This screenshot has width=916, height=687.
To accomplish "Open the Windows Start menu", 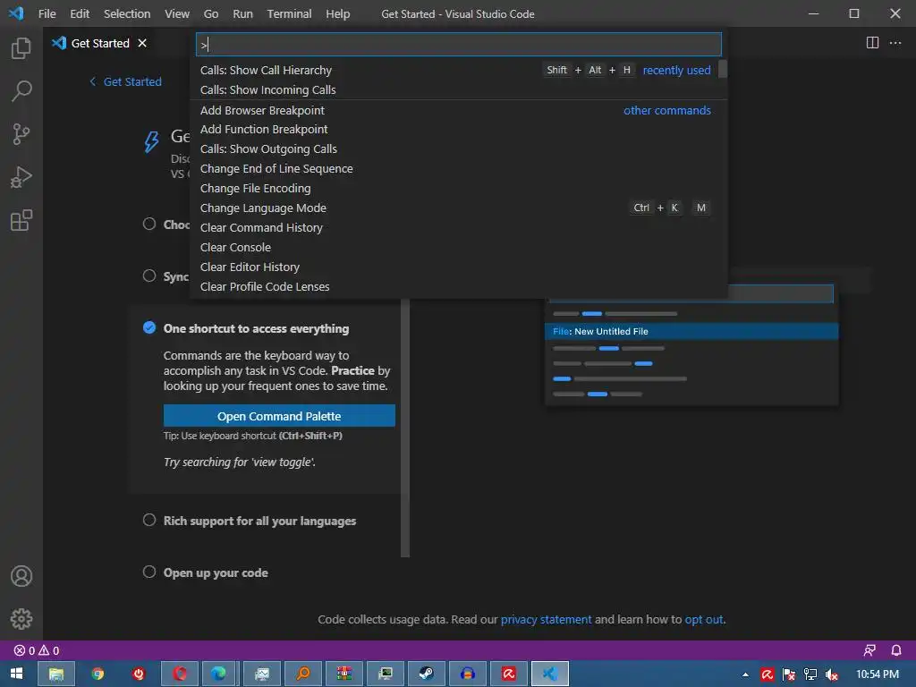I will (16, 674).
